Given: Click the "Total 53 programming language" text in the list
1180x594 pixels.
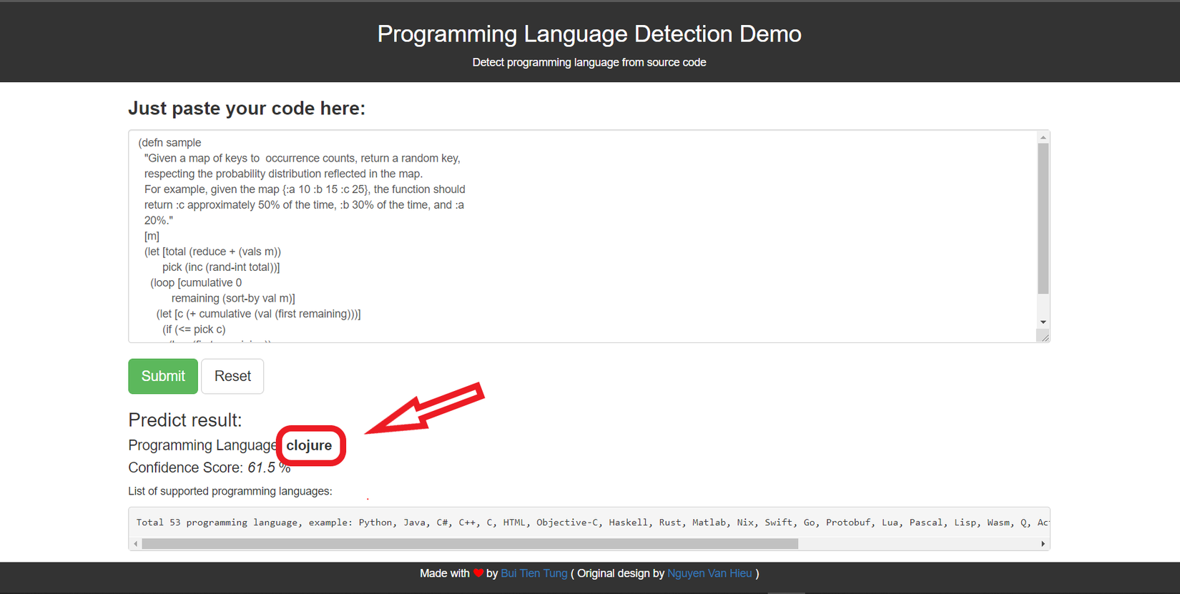Looking at the screenshot, I should pos(217,523).
